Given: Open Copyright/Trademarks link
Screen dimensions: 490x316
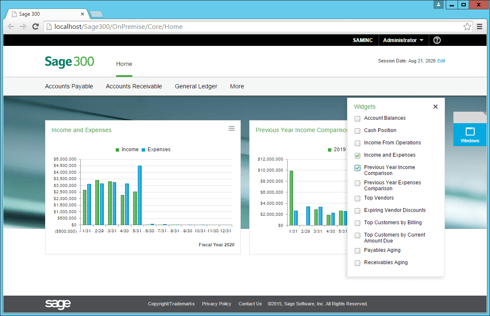Looking at the screenshot, I should coord(171,304).
